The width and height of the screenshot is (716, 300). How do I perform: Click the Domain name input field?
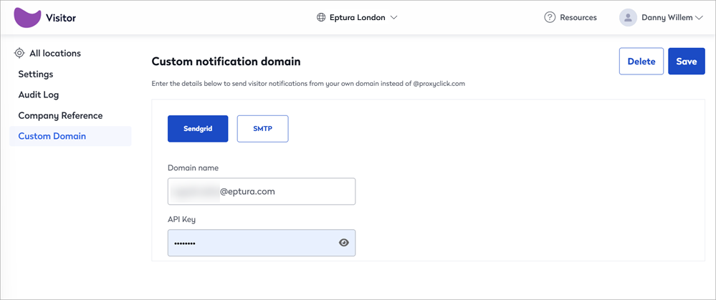pos(262,191)
